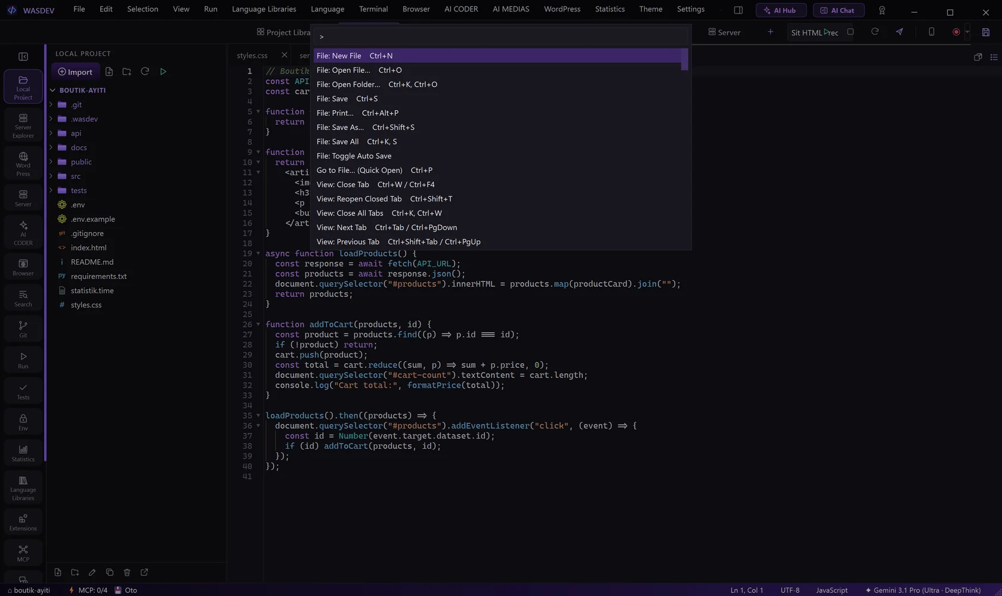Click the delete trash icon at explorer bottom
The image size is (1002, 596).
pyautogui.click(x=127, y=572)
